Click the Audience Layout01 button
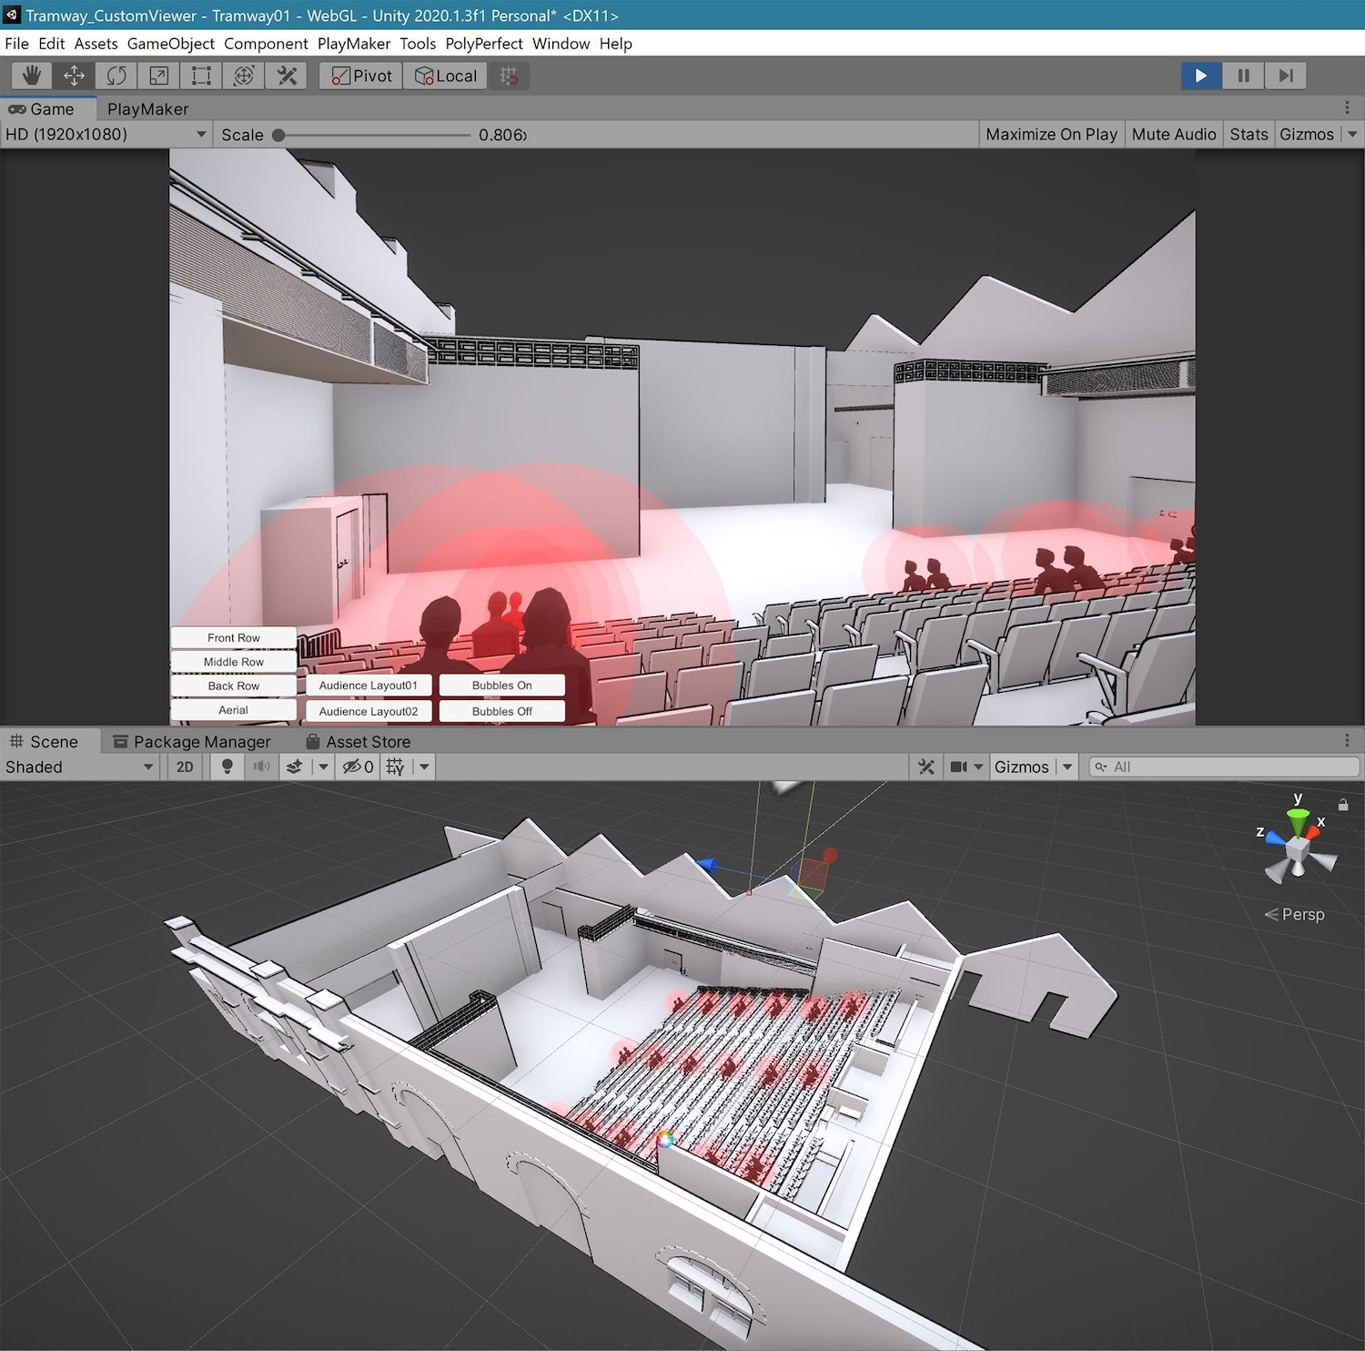Image resolution: width=1365 pixels, height=1351 pixels. coord(369,685)
